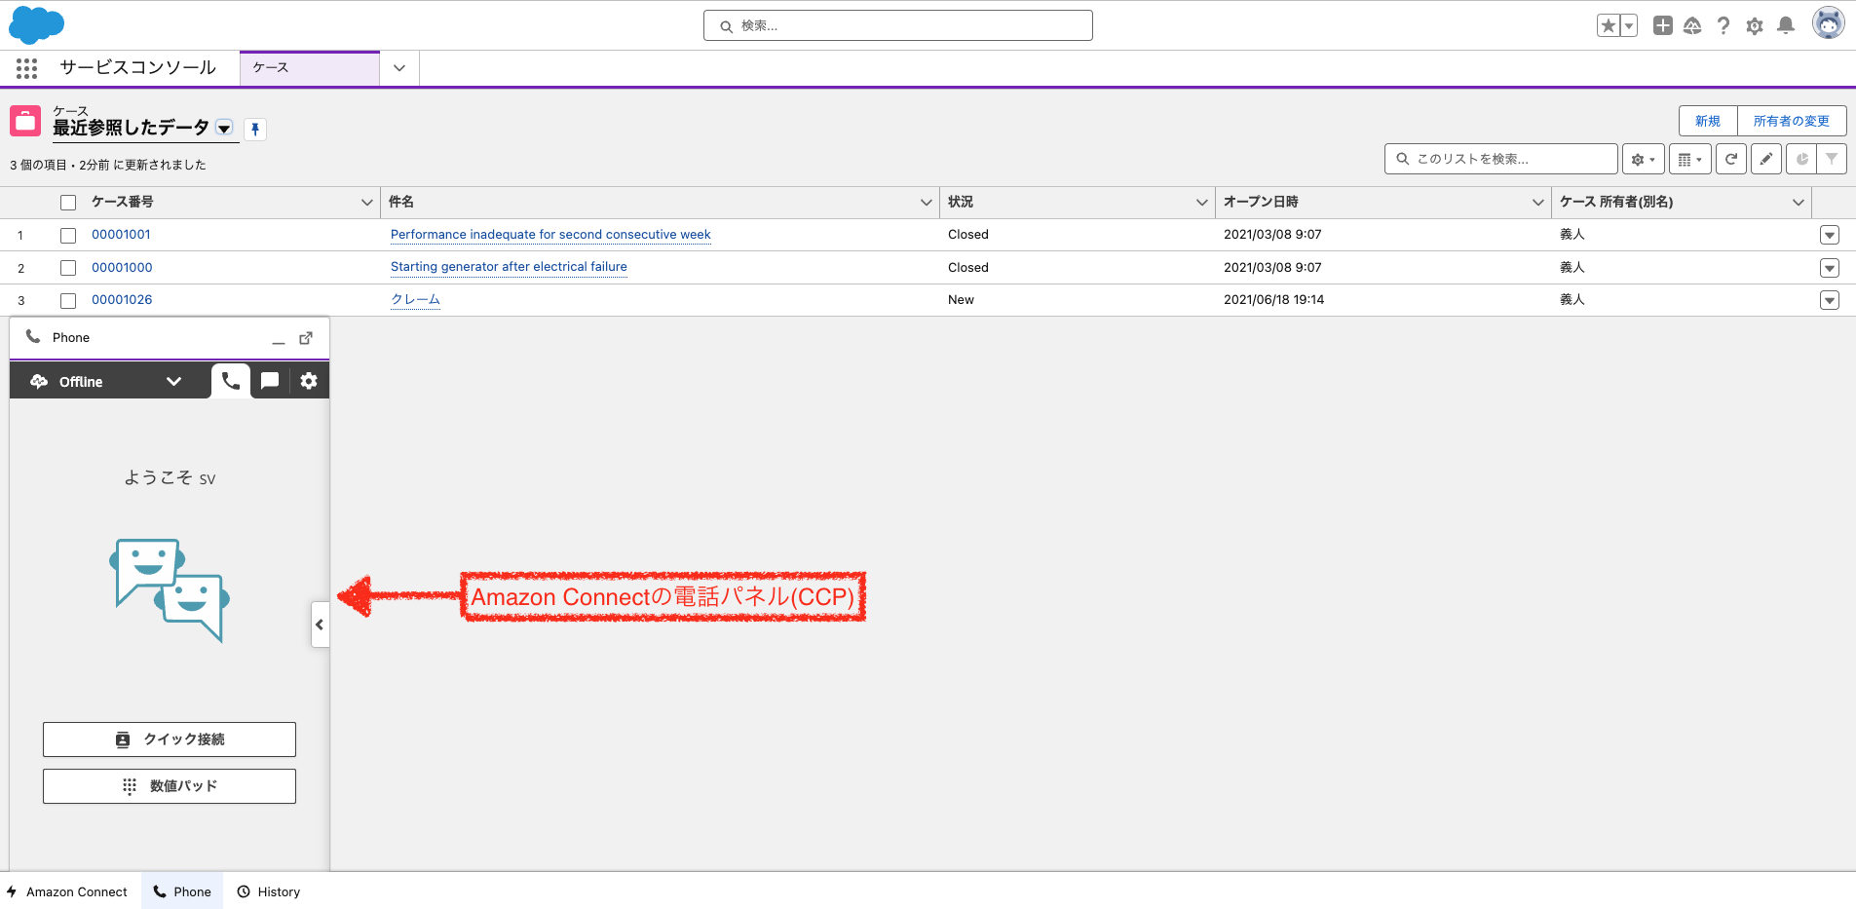
Task: Expand the Offline status dropdown
Action: point(173,381)
